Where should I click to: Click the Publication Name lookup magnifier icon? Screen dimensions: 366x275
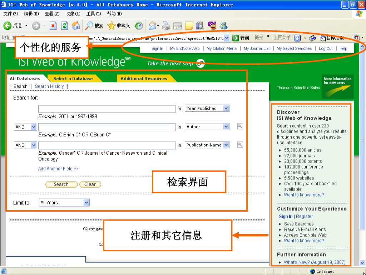tap(240, 145)
